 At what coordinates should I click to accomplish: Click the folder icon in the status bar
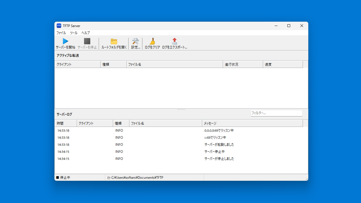tap(109, 177)
